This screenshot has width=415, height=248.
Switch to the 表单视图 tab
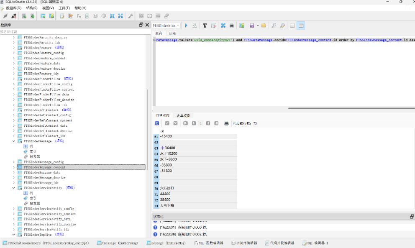tap(183, 115)
